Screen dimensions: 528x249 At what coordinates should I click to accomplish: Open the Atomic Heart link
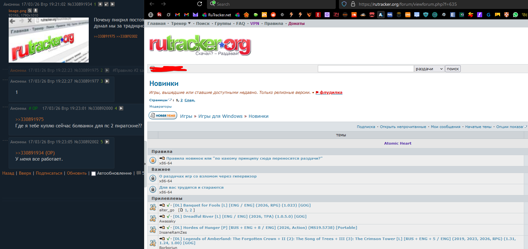(398, 143)
